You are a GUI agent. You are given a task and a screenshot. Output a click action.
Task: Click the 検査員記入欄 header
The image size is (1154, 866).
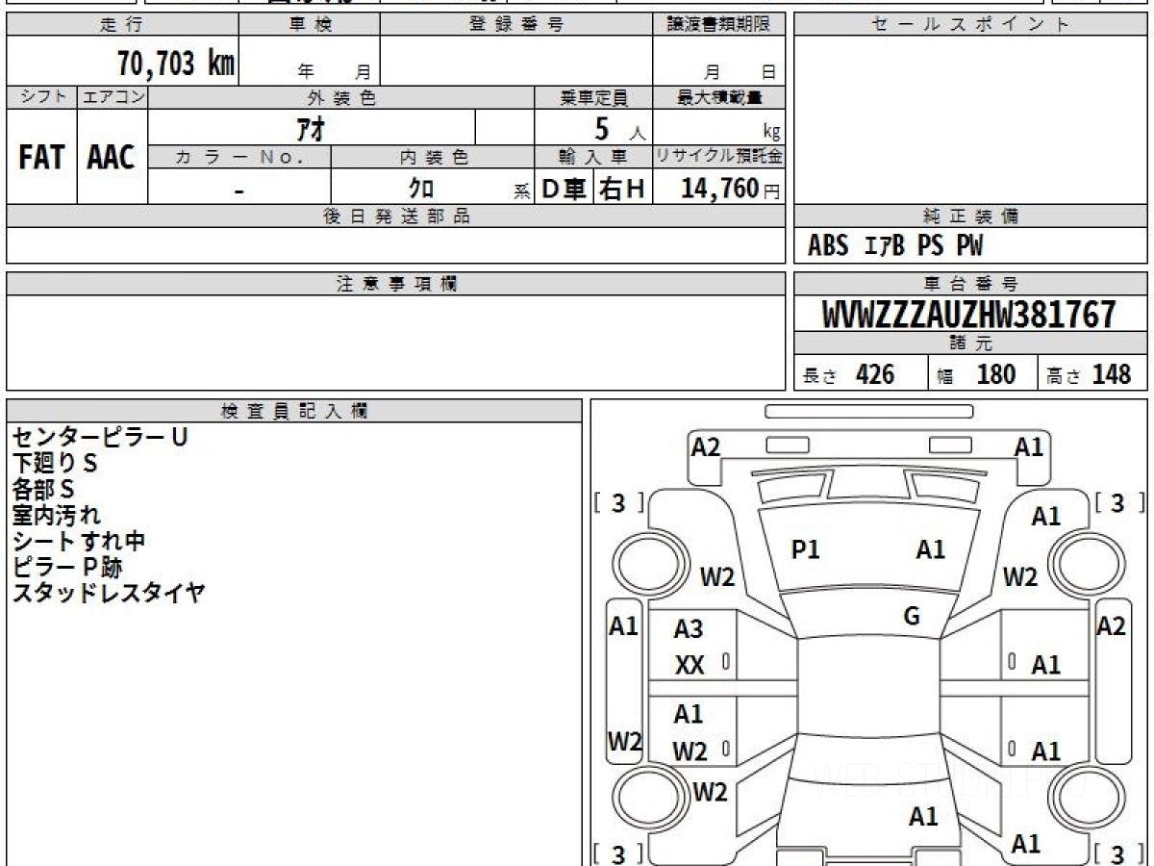point(294,411)
